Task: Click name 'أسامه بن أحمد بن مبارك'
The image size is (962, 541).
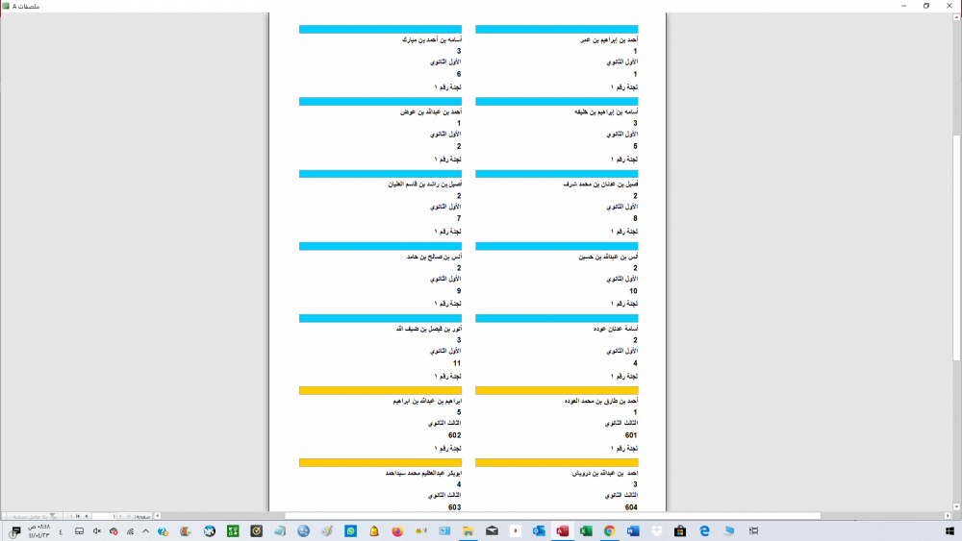Action: pos(431,39)
